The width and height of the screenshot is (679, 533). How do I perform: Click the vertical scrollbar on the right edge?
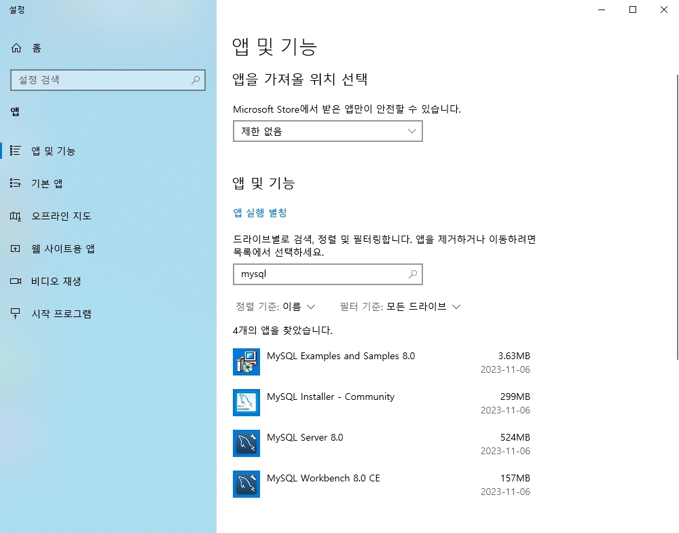(677, 217)
